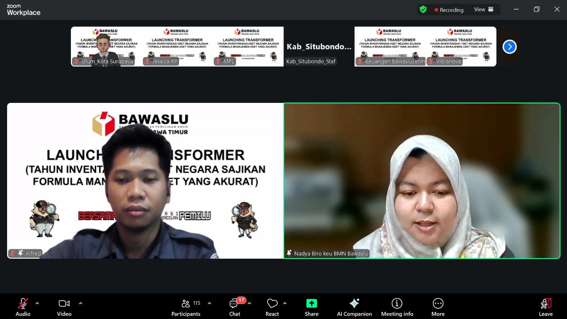Unmute the microphone via Audio button

point(23,307)
